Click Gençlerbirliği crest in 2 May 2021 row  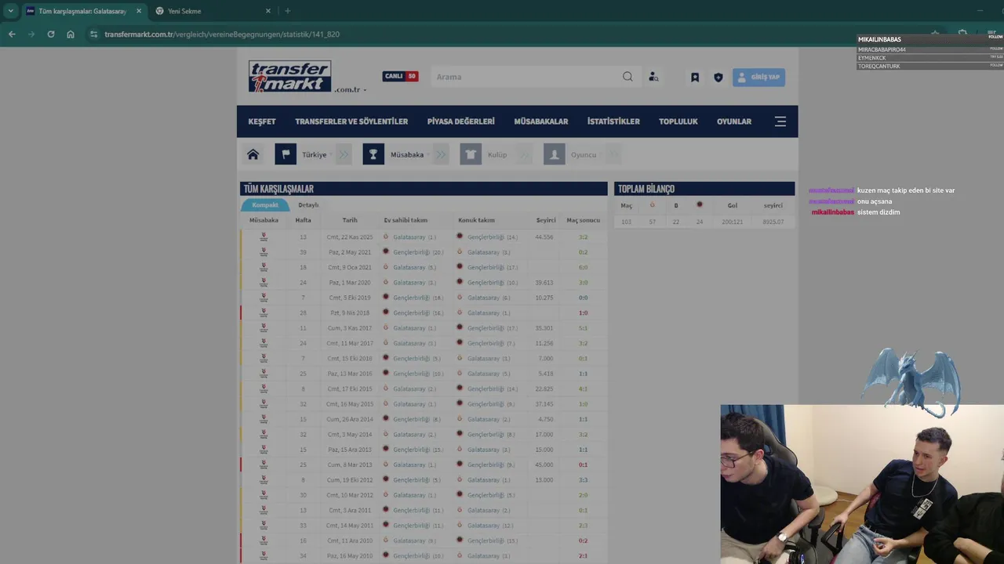386,251
